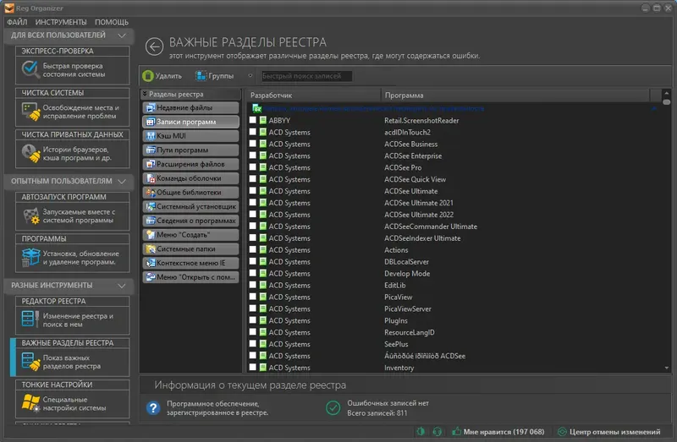The image size is (677, 442).
Task: Check the PicaViewServer row checkbox
Action: coord(253,308)
